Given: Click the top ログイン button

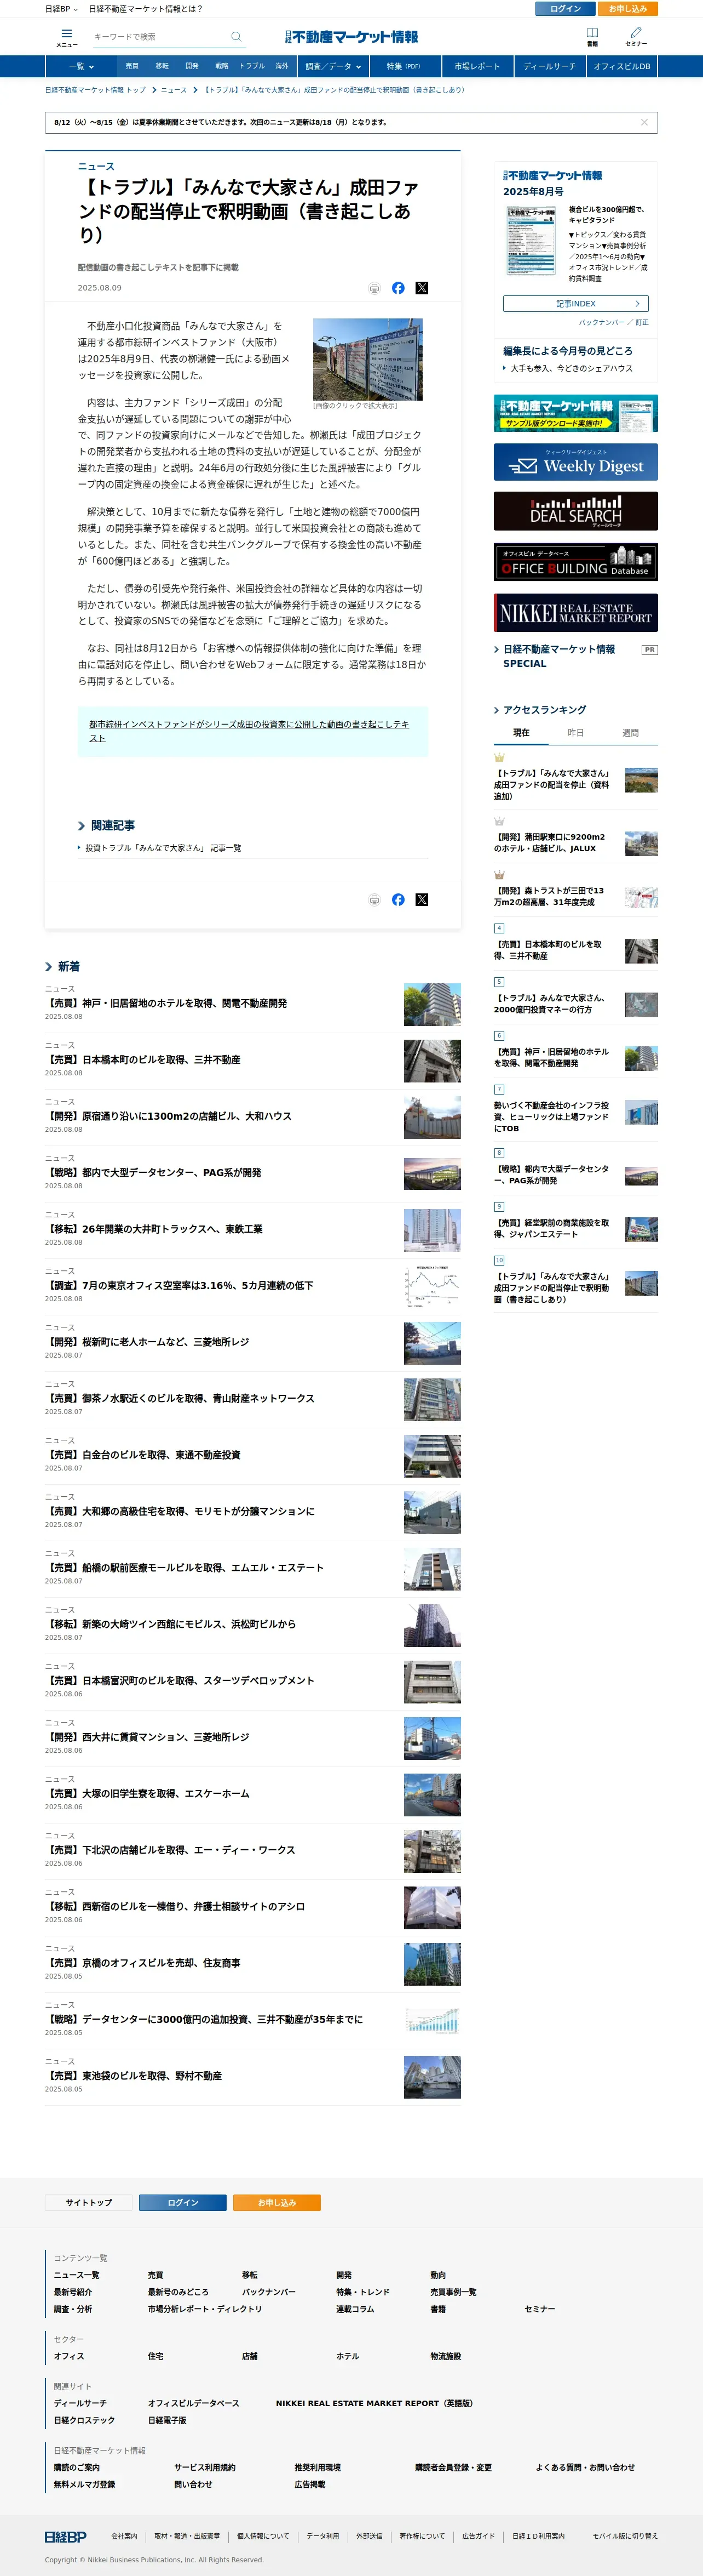Looking at the screenshot, I should [565, 9].
